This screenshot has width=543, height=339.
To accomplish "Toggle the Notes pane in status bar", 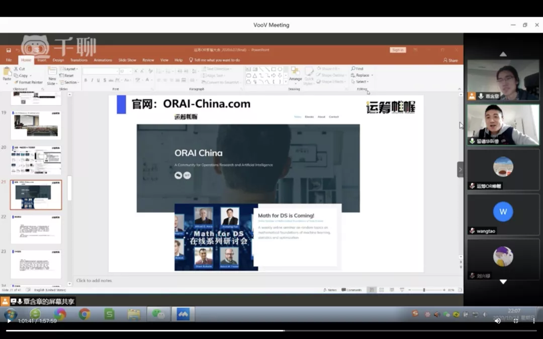I will [330, 290].
